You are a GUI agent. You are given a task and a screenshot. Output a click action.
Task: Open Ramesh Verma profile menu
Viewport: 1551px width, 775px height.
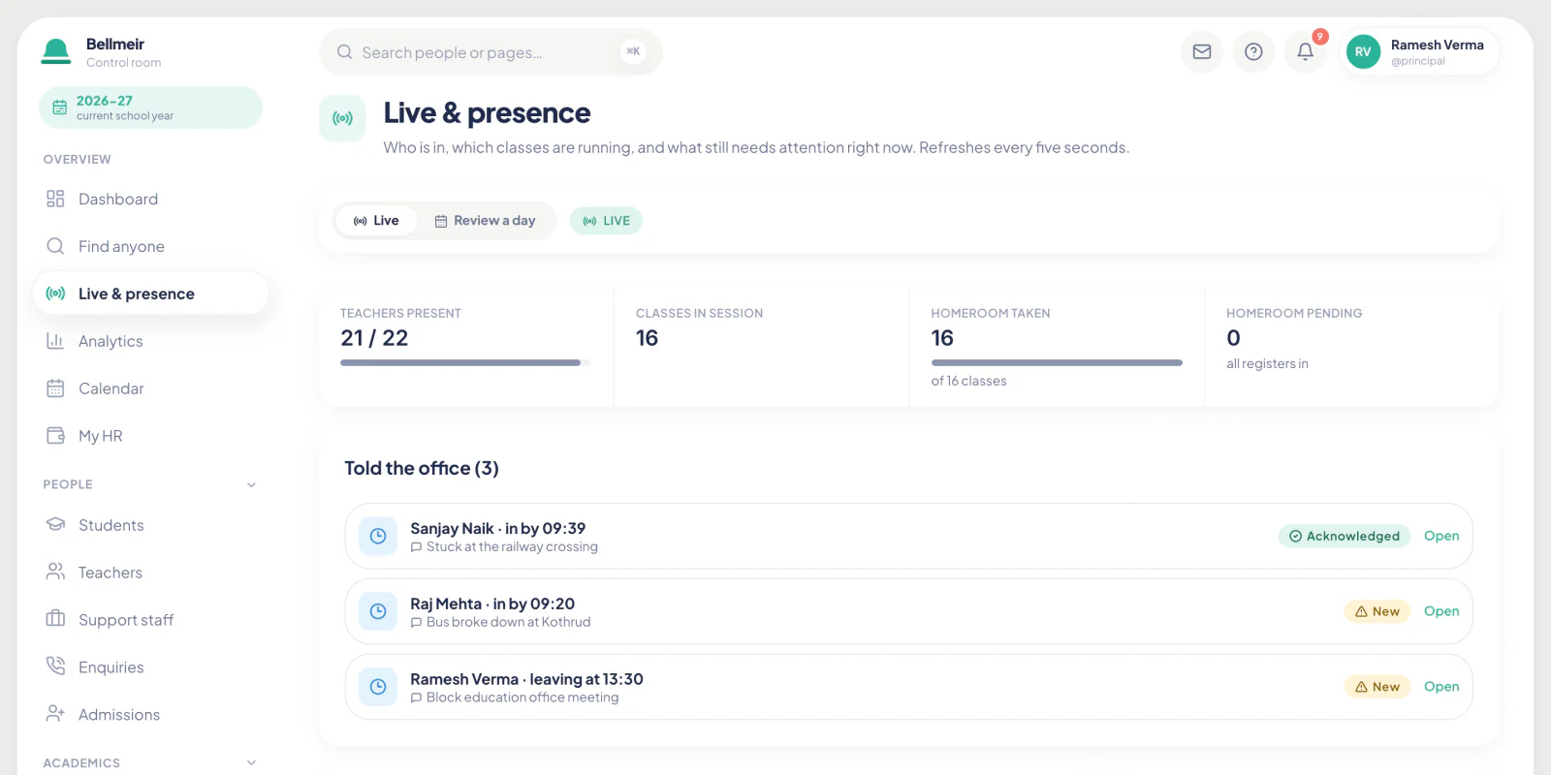coord(1420,51)
